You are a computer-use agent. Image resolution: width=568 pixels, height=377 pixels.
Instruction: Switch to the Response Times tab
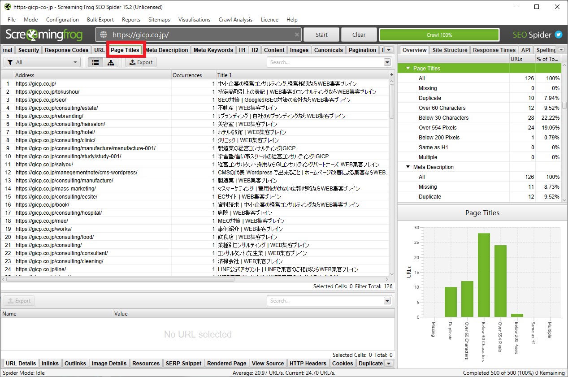[494, 50]
